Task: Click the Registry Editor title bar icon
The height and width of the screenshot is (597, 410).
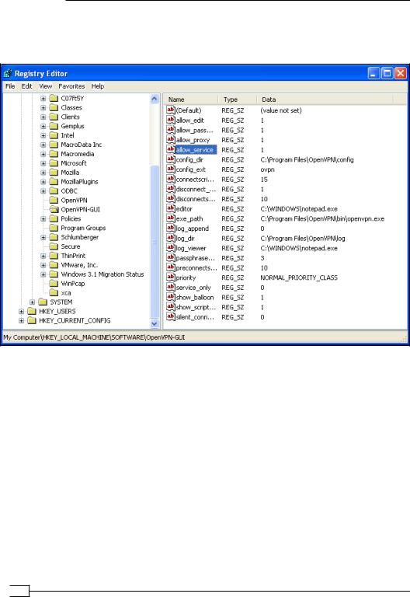Action: [8, 74]
